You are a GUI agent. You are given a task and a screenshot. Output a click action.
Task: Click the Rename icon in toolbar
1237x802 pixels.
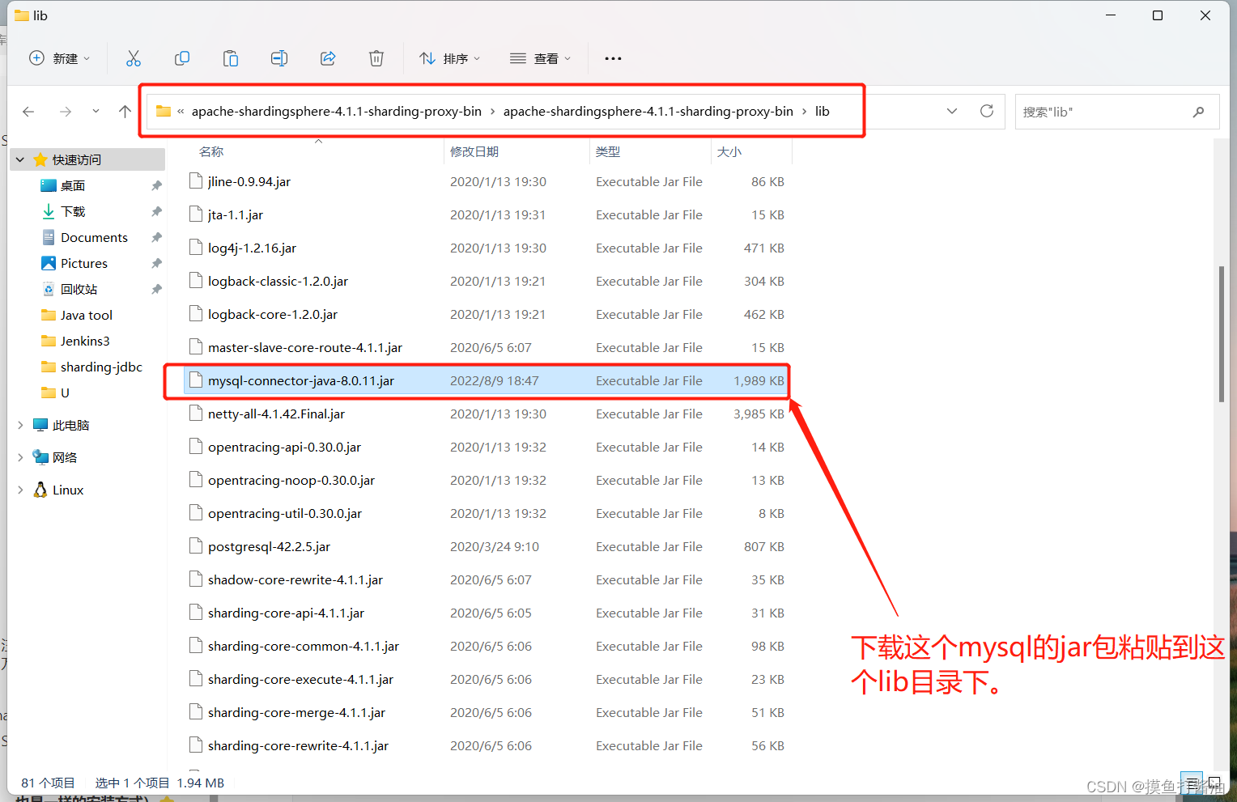pos(279,58)
